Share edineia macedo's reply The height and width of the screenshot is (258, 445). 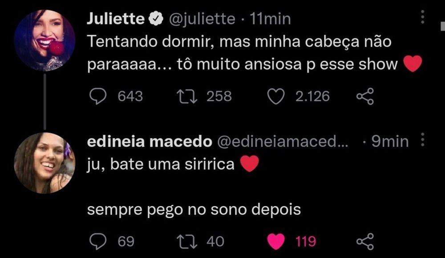point(365,242)
